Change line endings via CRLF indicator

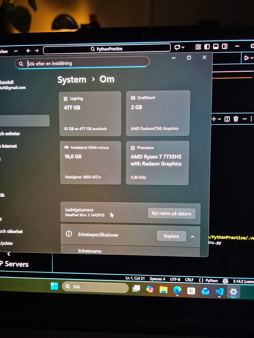click(189, 280)
